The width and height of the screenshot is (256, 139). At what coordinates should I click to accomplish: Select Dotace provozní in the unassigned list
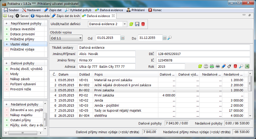(x=26, y=34)
